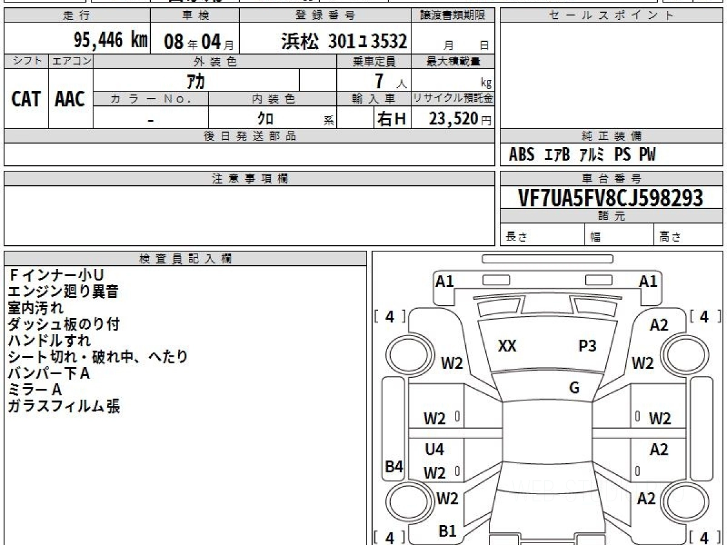
Task: Click the 幅 dimension cell
Action: [620, 235]
